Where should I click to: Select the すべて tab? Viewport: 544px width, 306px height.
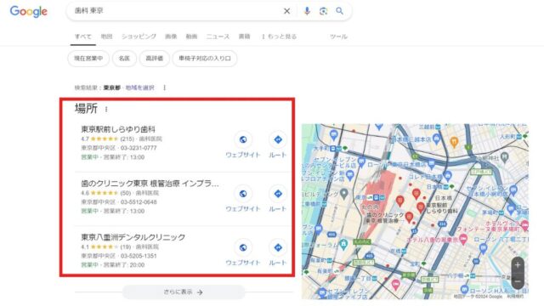click(83, 37)
